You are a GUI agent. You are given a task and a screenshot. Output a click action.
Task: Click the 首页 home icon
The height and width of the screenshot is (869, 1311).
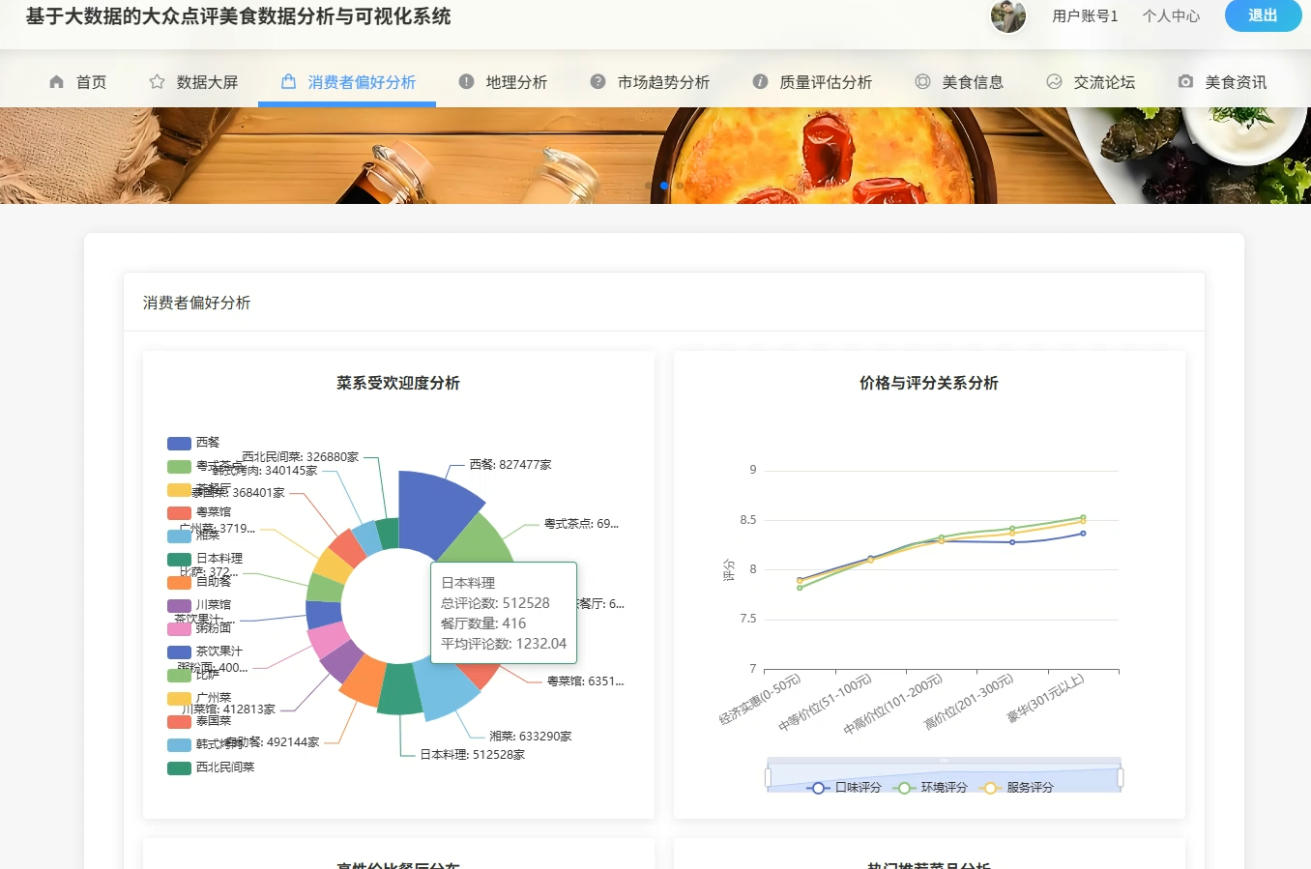(x=55, y=81)
